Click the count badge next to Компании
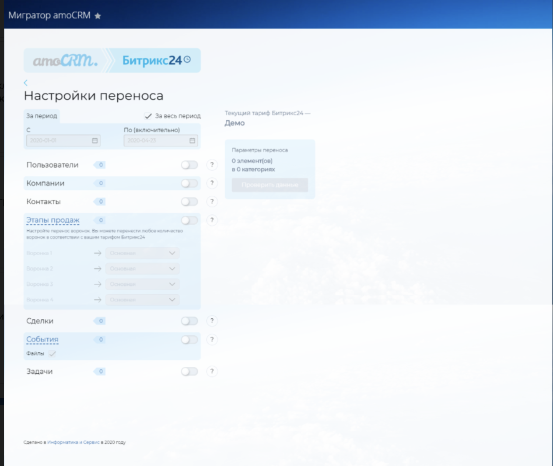 point(100,183)
